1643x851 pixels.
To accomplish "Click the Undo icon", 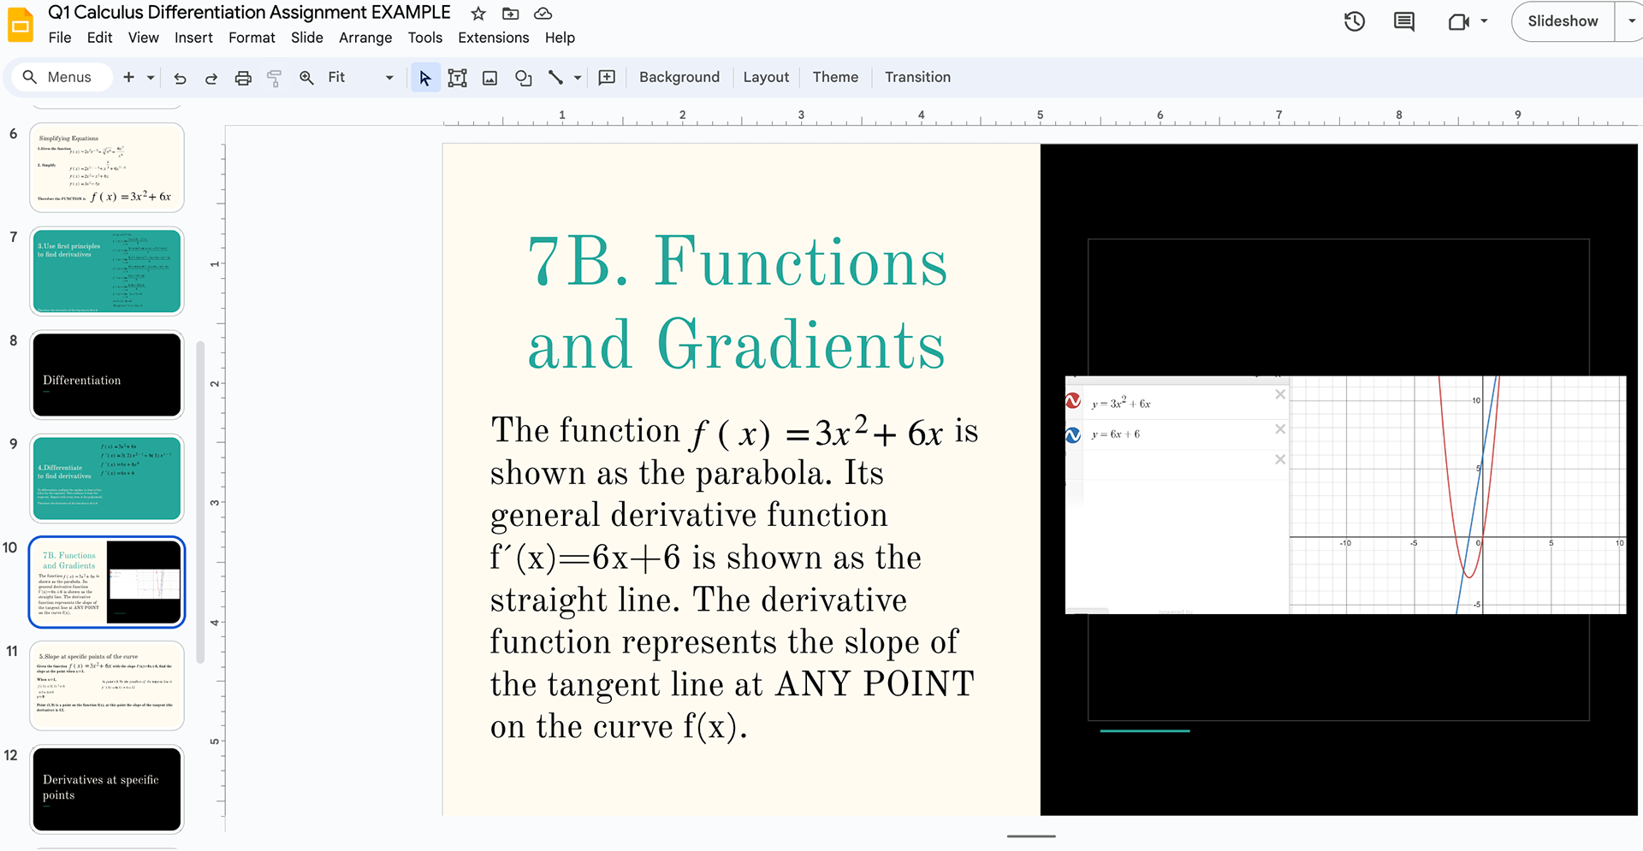I will [180, 78].
